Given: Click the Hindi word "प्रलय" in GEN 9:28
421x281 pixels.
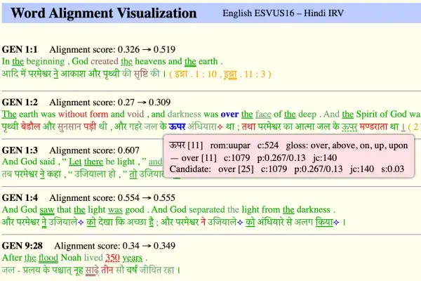Looking at the screenshot, I should [32, 270].
